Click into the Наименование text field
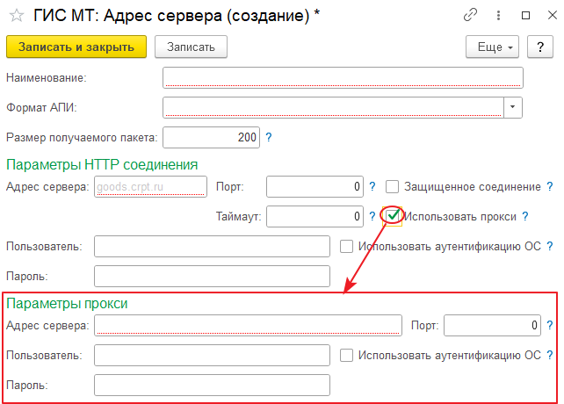The height and width of the screenshot is (404, 564). tap(343, 78)
